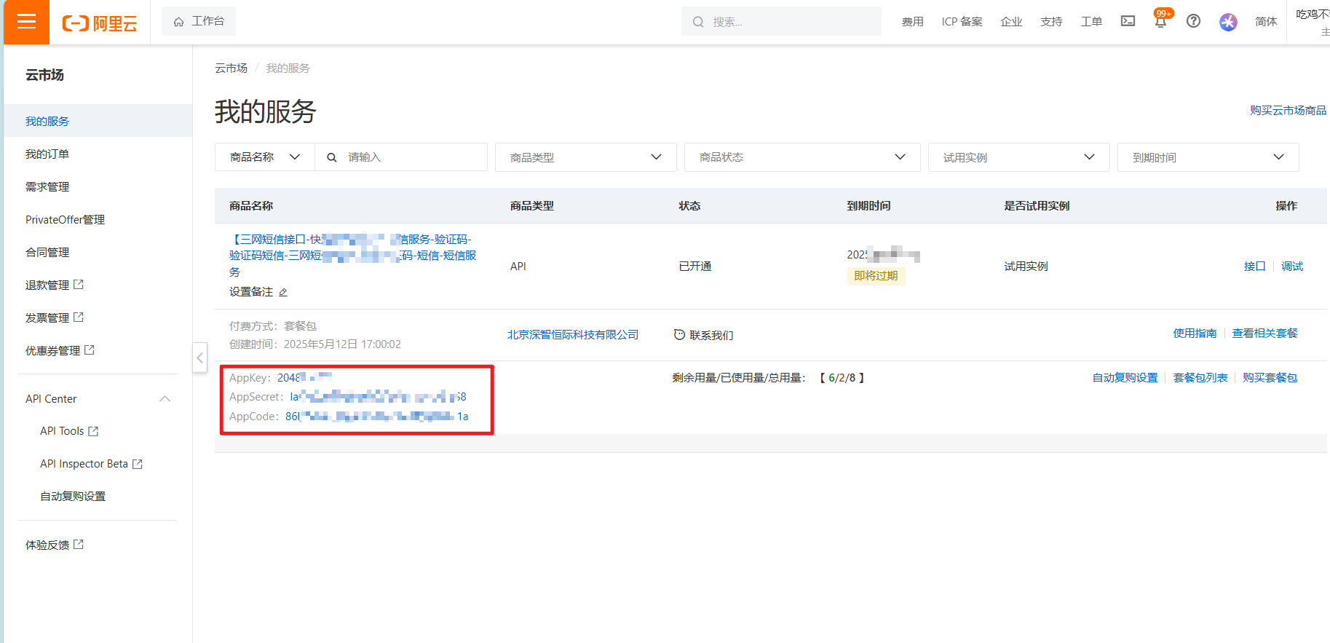Open the 使用指南 link
1330x643 pixels.
[1195, 334]
